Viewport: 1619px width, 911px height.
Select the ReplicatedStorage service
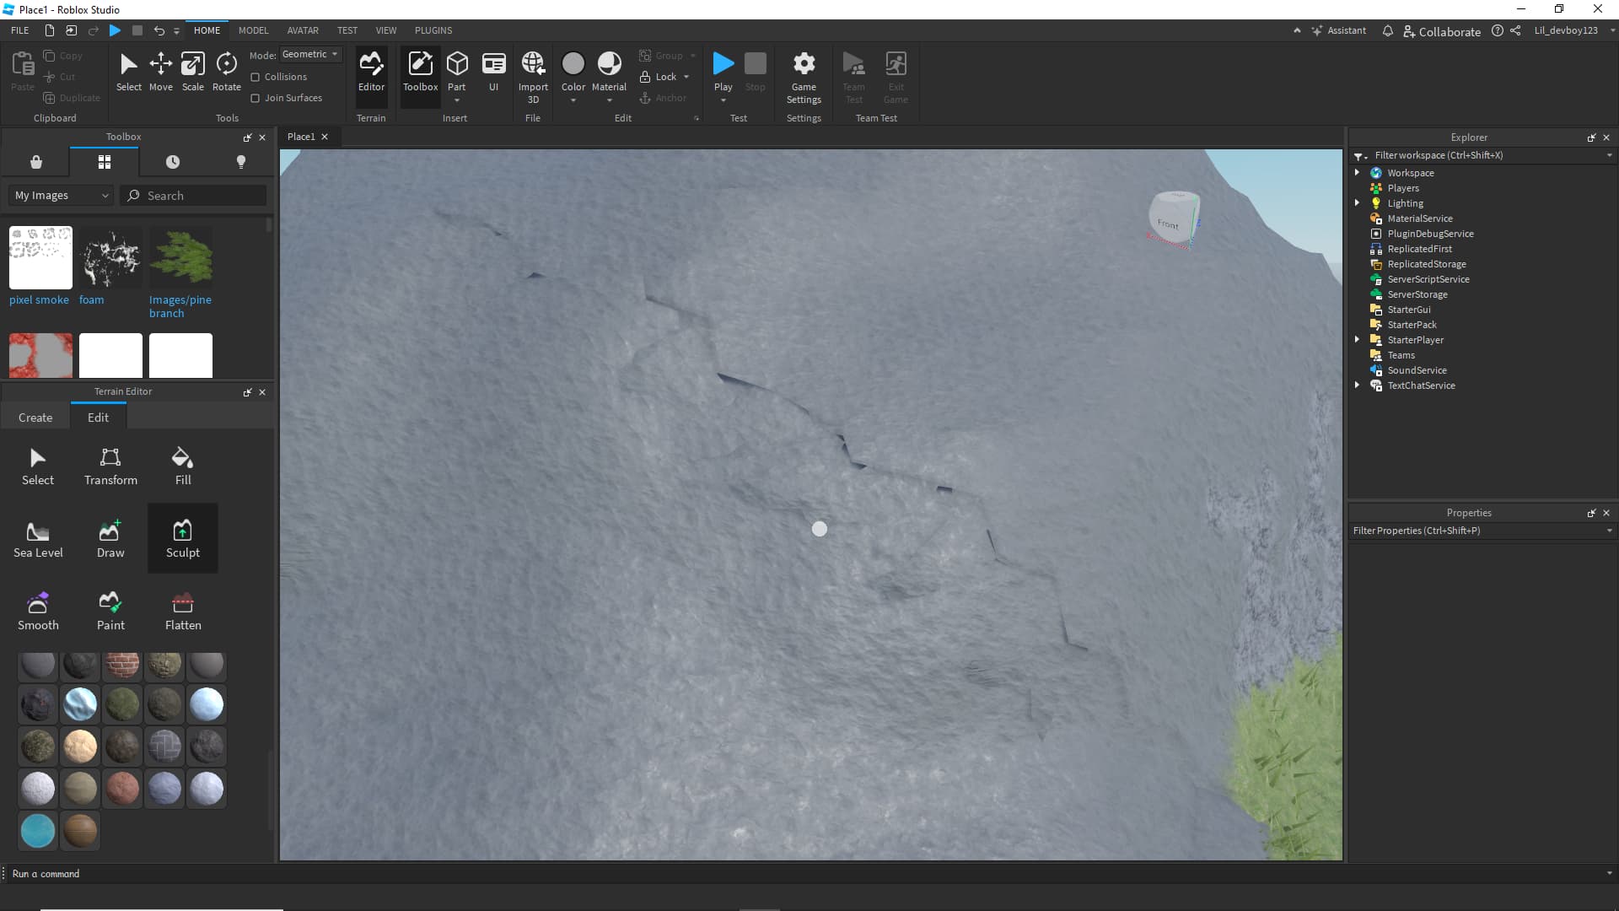(x=1426, y=264)
